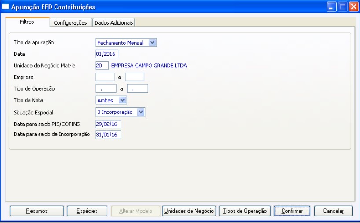Edit the Data para saldo PIS/COFINS field
This screenshot has height=223, width=360.
click(108, 124)
